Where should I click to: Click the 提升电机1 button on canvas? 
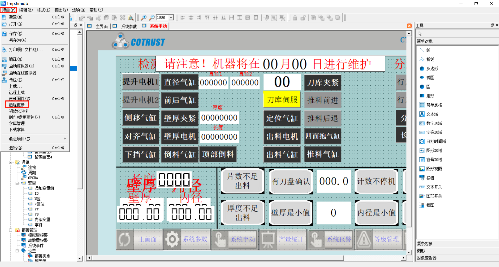point(140,82)
